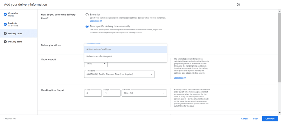Screen dimensions: 281x122
Task: Choose Deliver to a collection point option
Action: click(x=125, y=57)
